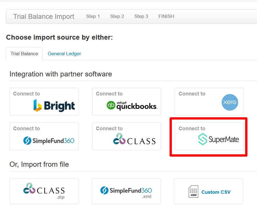Image resolution: width=257 pixels, height=224 pixels.
Task: Click the .csv file icon
Action: (x=193, y=192)
